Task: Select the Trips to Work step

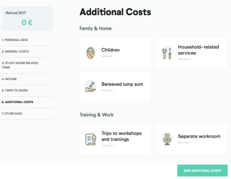Action: click(x=15, y=90)
